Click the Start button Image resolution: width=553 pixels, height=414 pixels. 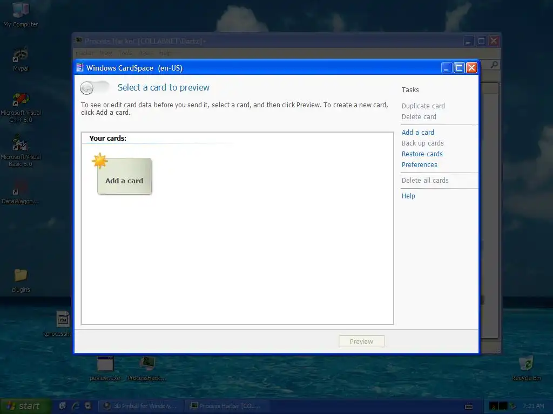[x=25, y=406]
